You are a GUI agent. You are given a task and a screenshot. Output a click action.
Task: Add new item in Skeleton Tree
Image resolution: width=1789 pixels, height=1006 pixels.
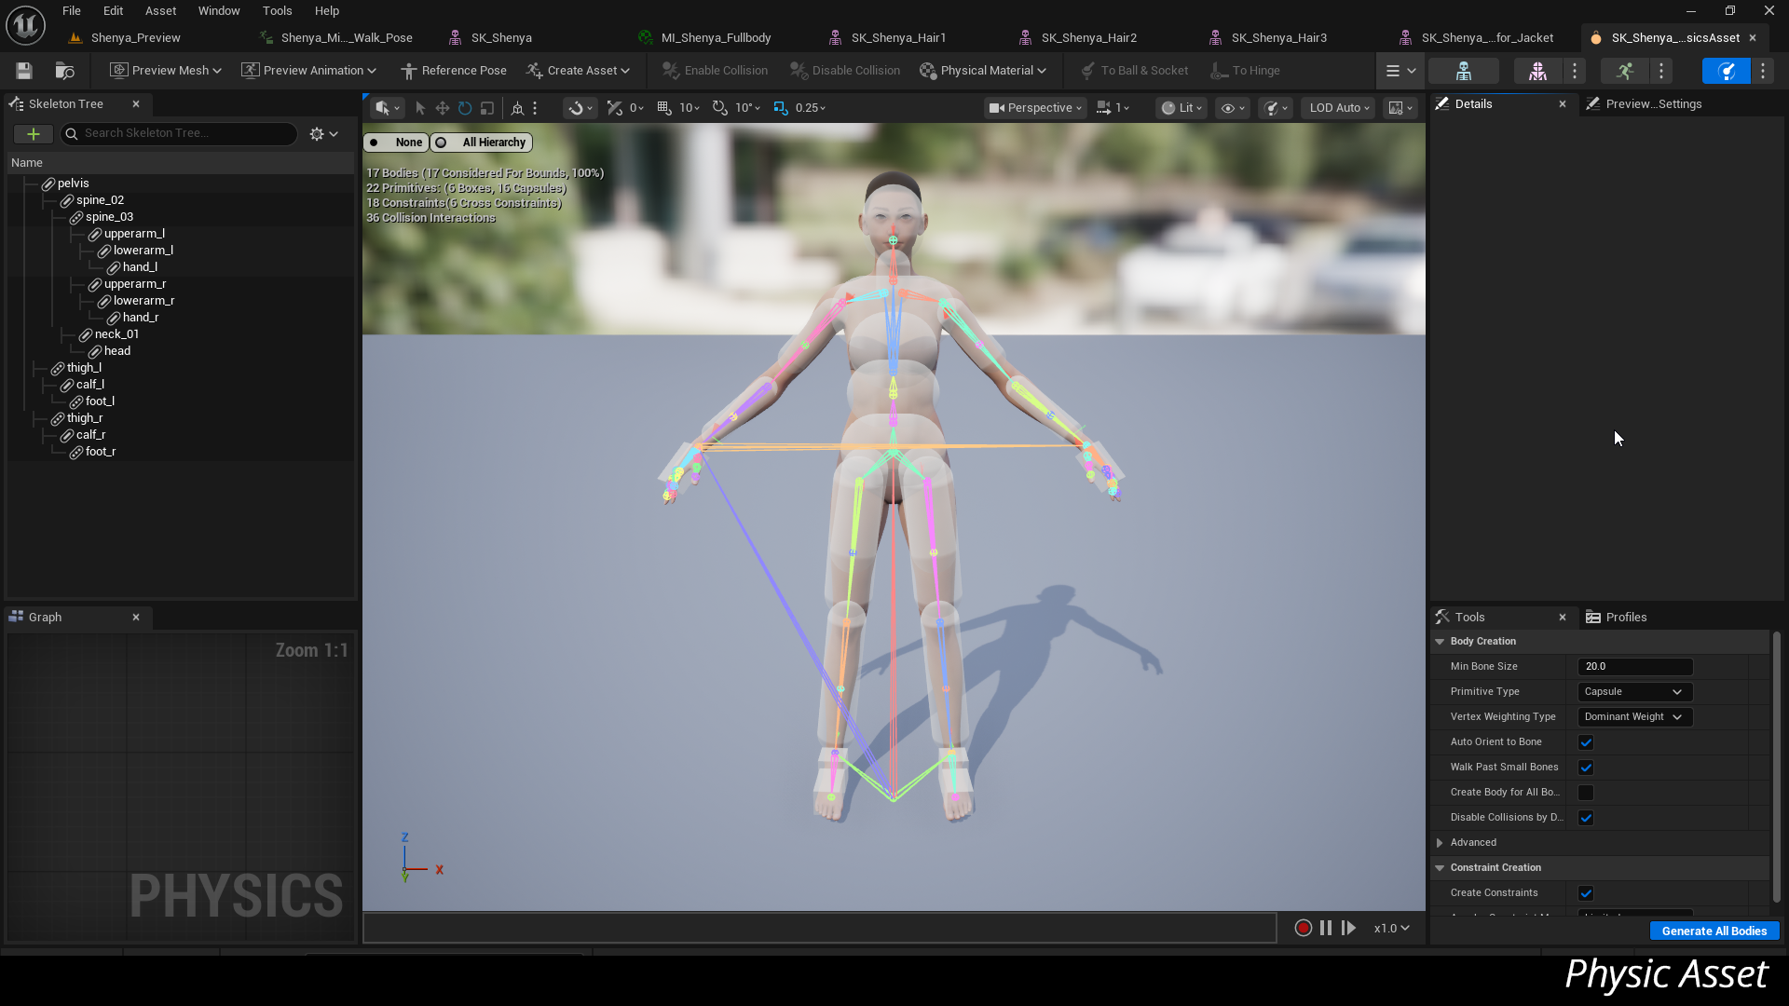pyautogui.click(x=33, y=134)
